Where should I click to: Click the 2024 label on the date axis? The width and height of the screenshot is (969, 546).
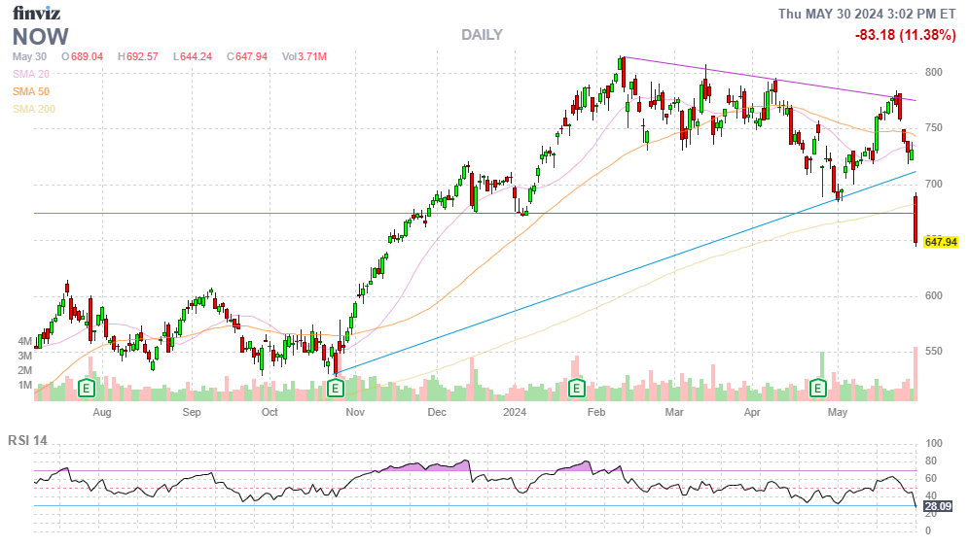coord(517,413)
